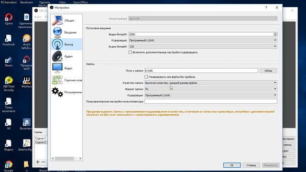Image resolution: width=306 pixels, height=172 pixels.
Task: Open the Качество записи dropdown
Action: [x=211, y=83]
